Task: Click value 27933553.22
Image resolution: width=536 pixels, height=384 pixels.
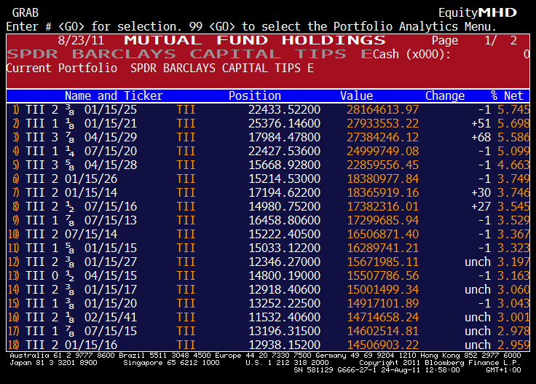Action: point(383,123)
